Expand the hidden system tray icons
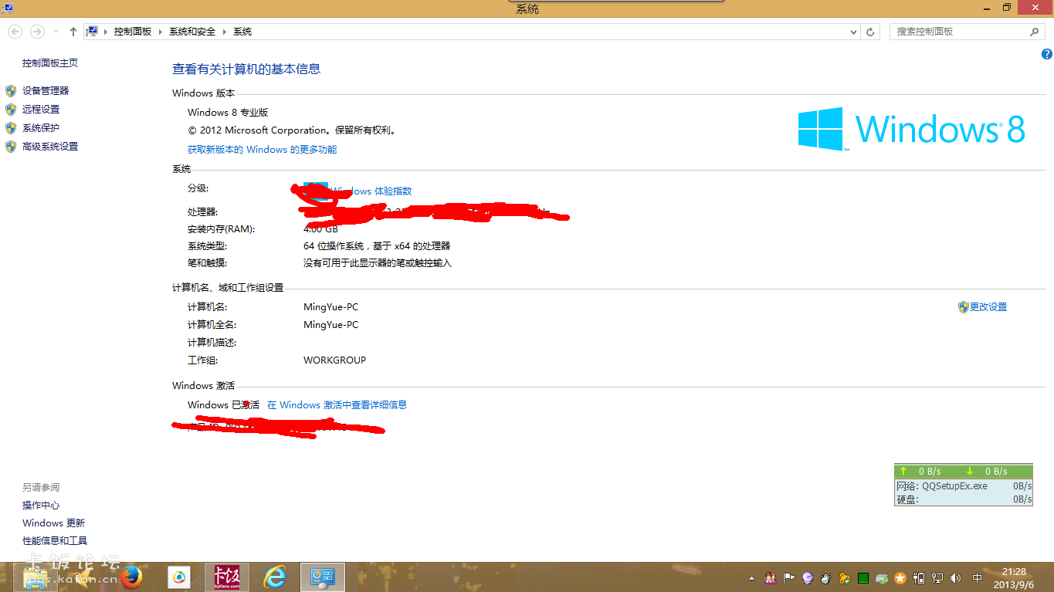Image resolution: width=1054 pixels, height=592 pixels. (751, 577)
